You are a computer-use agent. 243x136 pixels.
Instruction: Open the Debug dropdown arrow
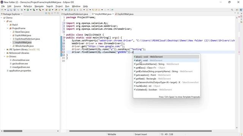click(x=25, y=10)
